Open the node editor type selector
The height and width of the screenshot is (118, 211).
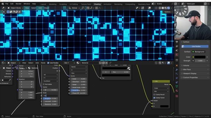[3, 63]
